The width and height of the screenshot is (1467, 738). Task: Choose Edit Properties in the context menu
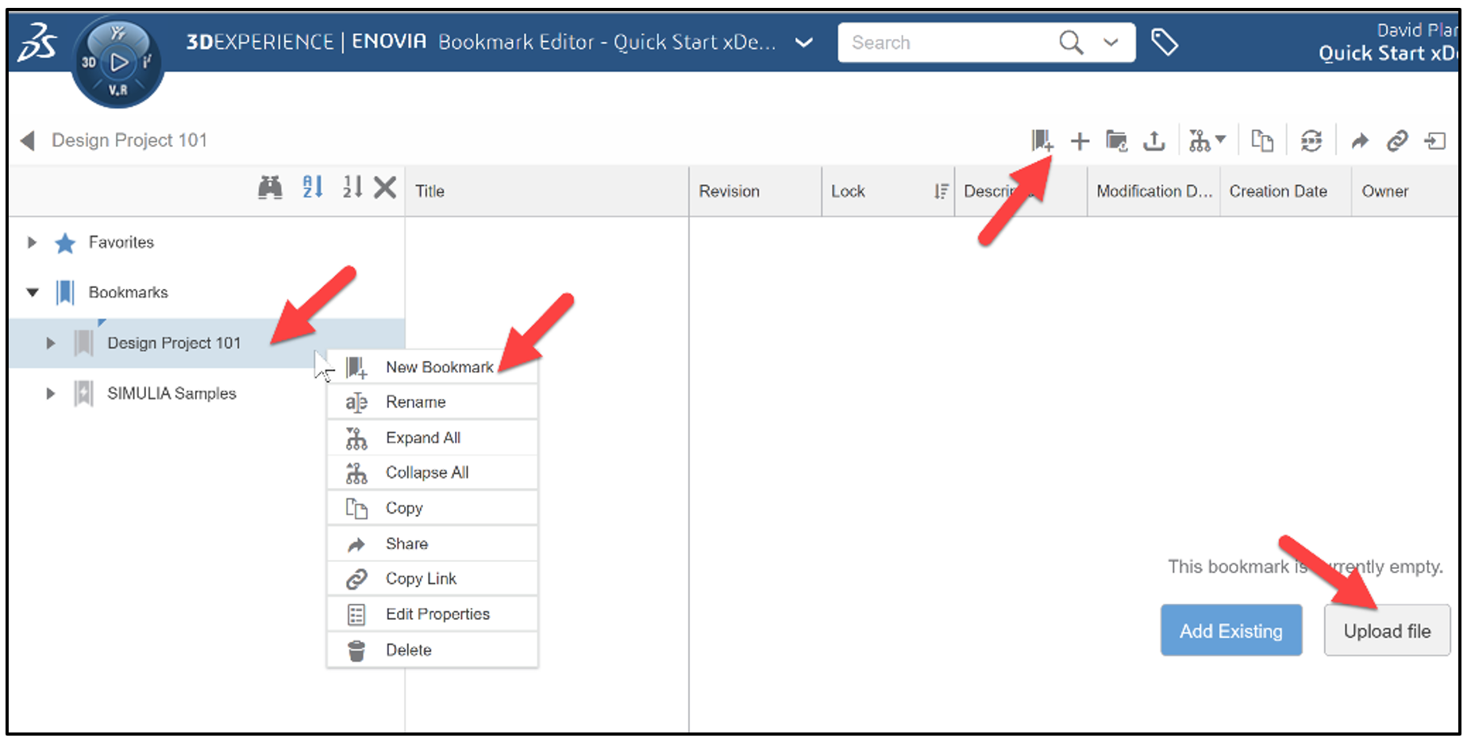coord(437,613)
